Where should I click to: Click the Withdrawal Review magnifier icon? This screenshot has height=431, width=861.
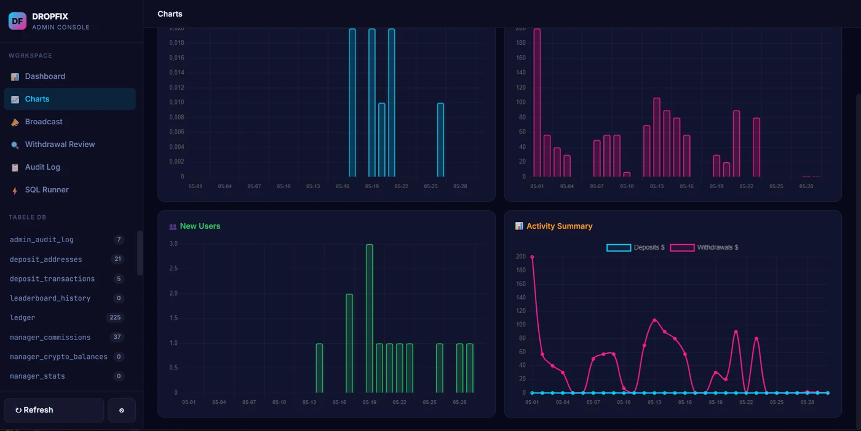point(15,145)
